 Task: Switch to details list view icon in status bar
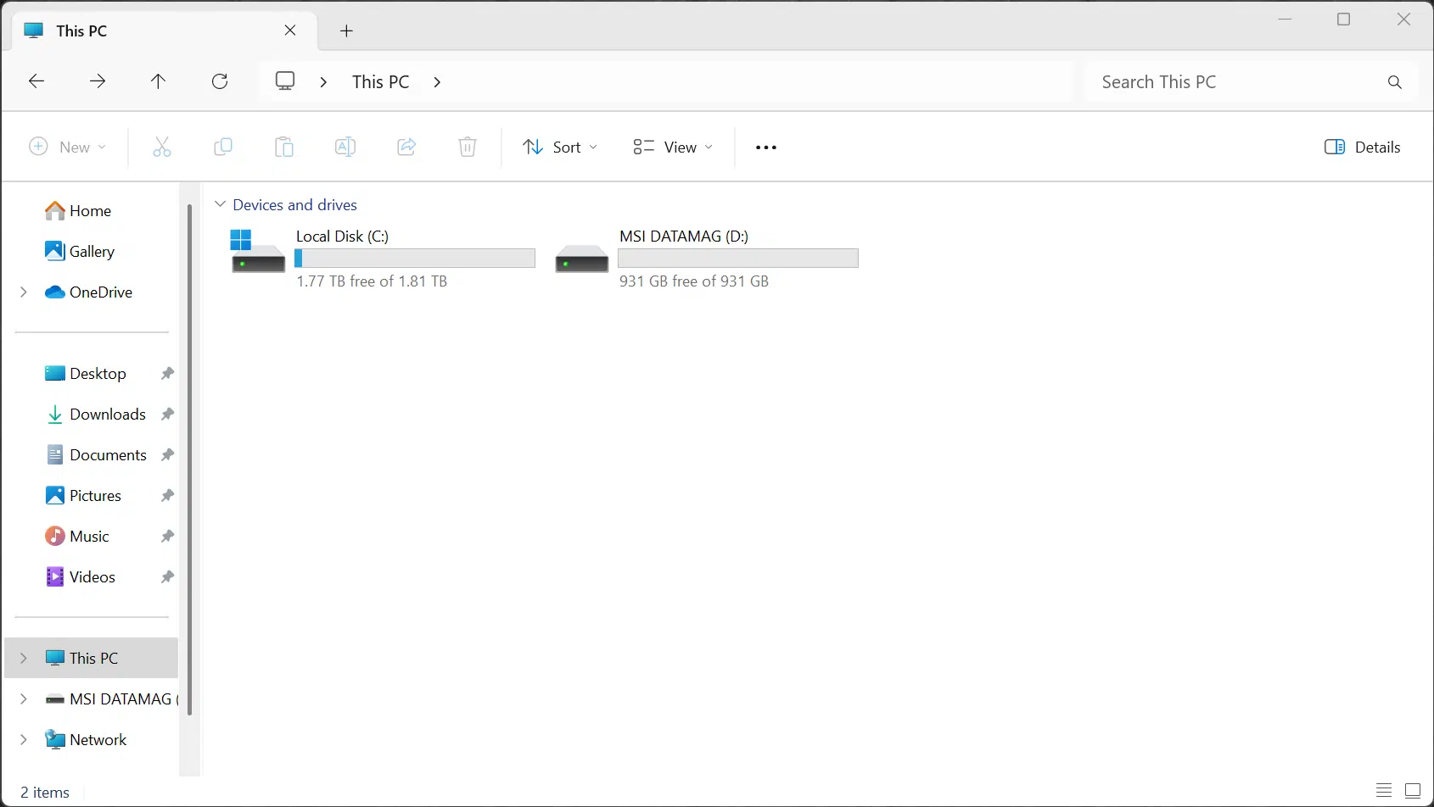tap(1384, 790)
